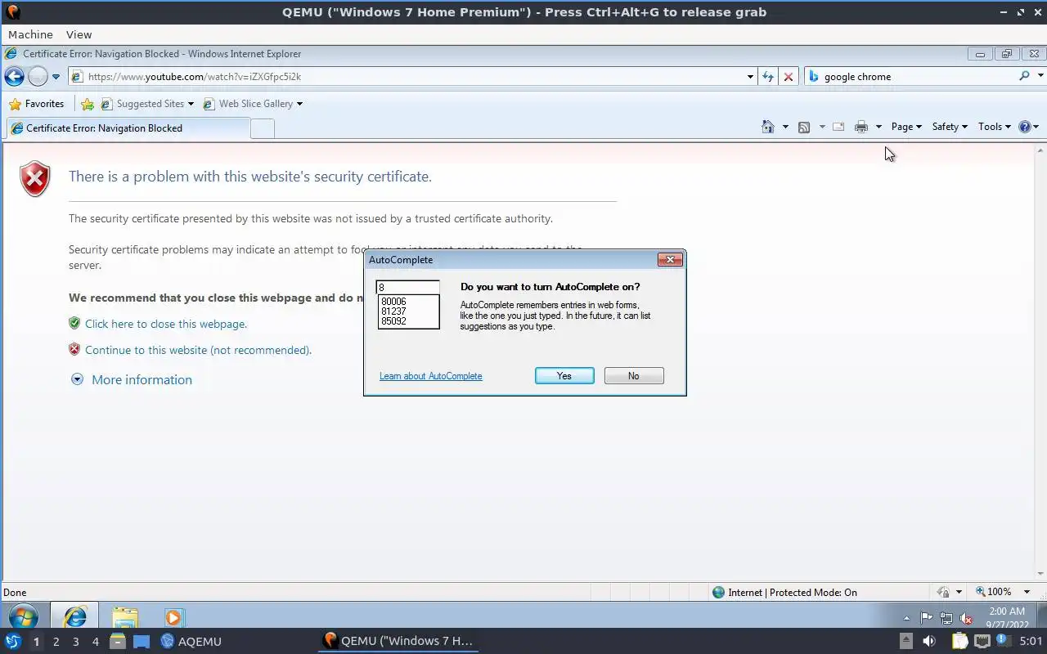Click the Windows 7 Start orb
The image size is (1047, 654).
click(22, 617)
